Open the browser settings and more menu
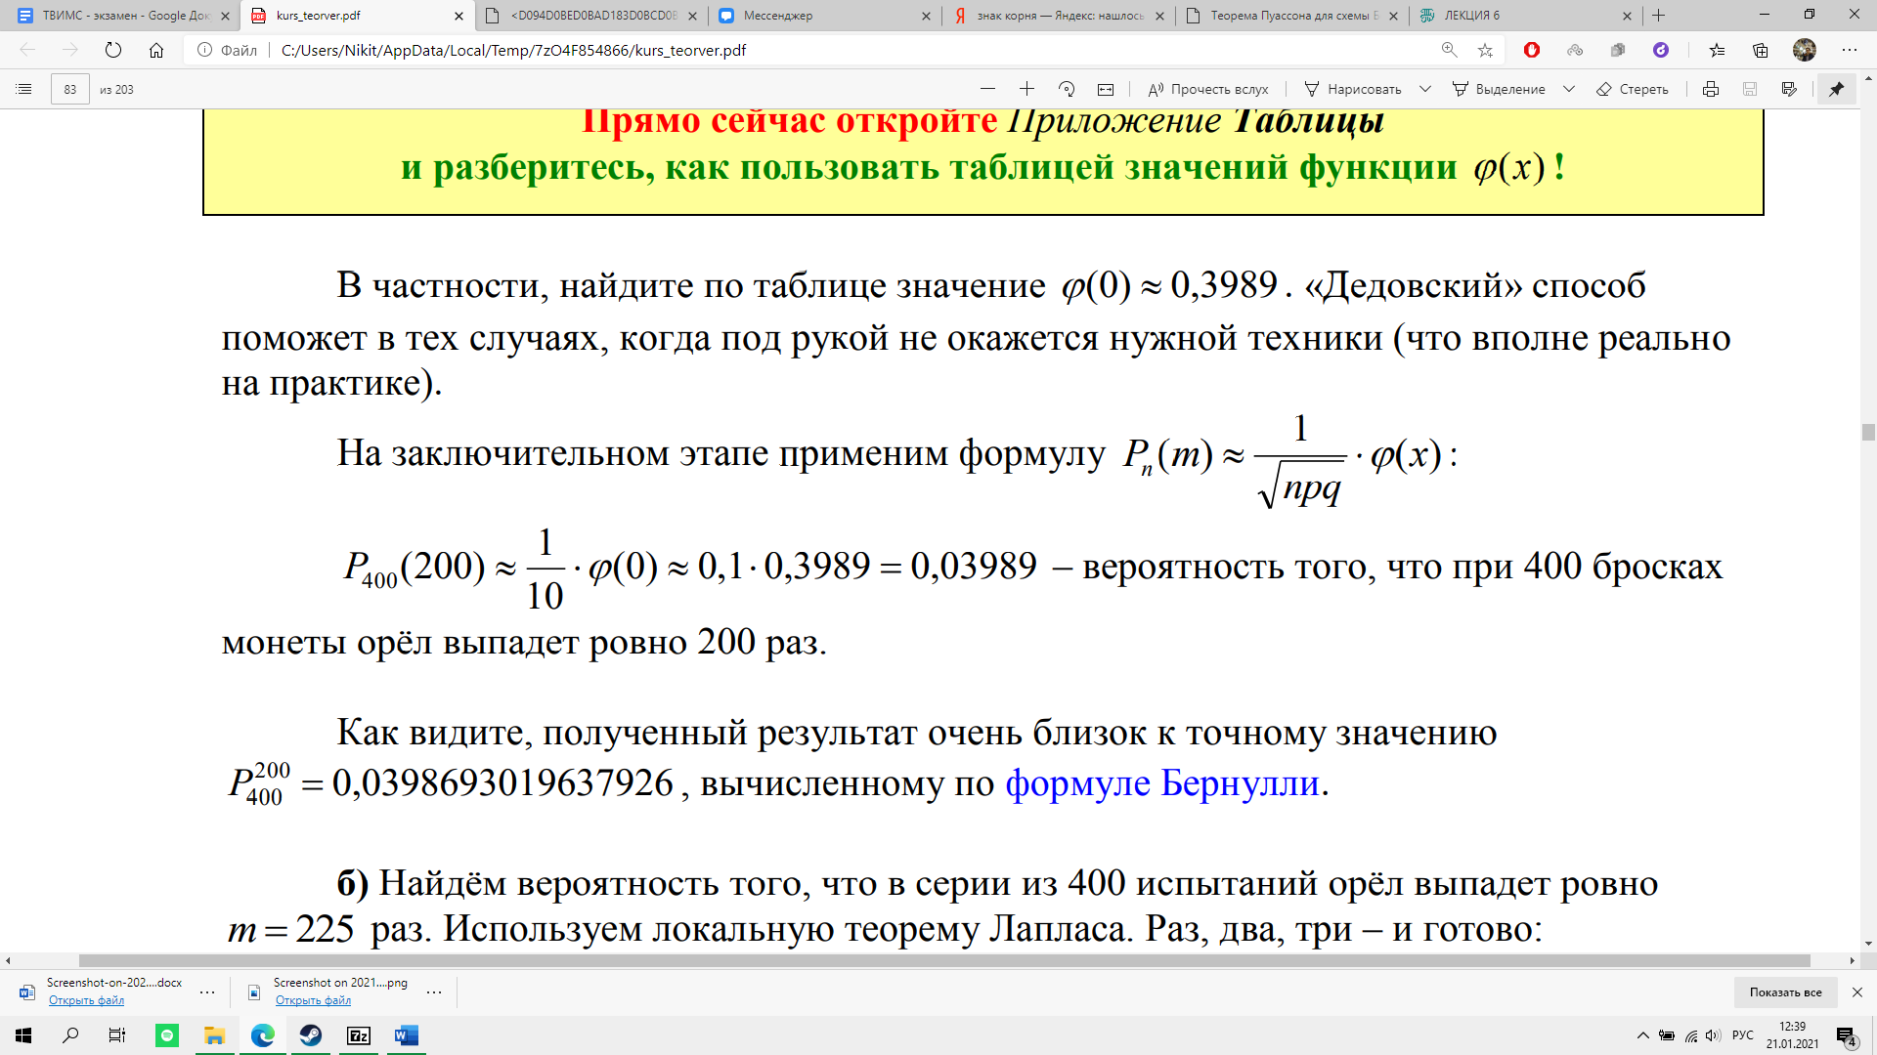Screen dimensions: 1877x1055 point(1850,50)
